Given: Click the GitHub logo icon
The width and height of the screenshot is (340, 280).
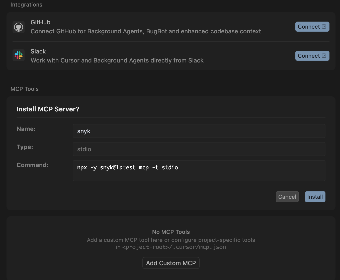Looking at the screenshot, I should [19, 27].
